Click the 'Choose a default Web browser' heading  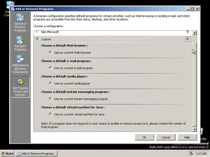pyautogui.click(x=65, y=46)
